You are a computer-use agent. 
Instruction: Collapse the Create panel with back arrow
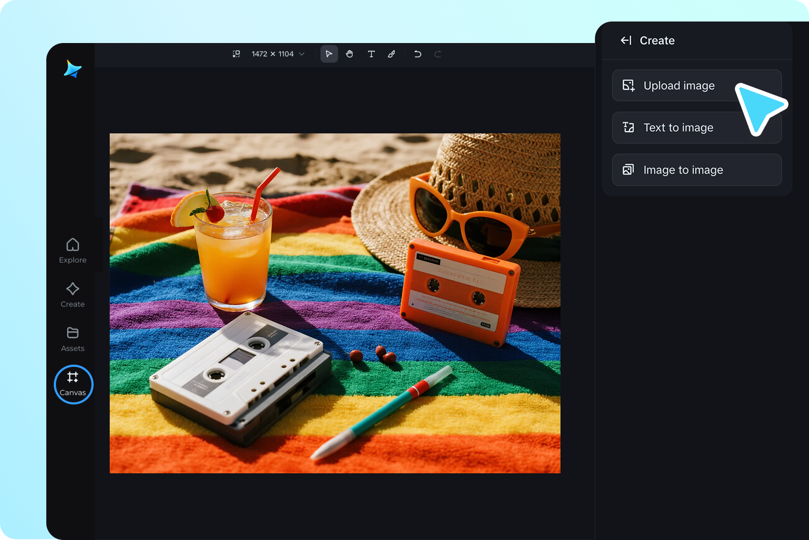(x=626, y=40)
